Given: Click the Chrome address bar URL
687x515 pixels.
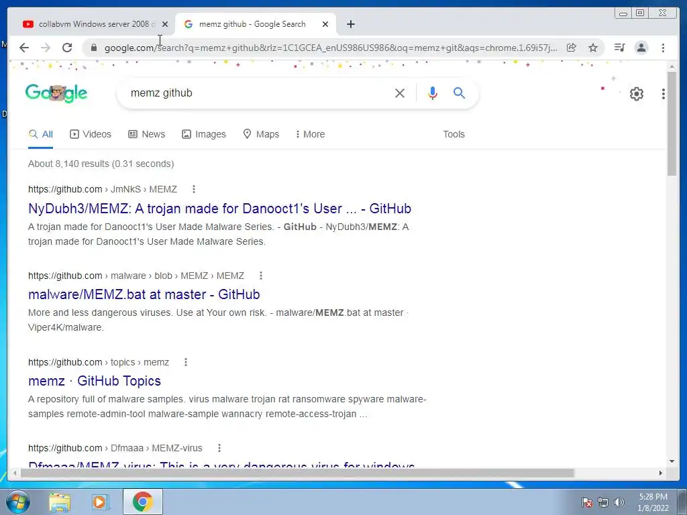Looking at the screenshot, I should [x=331, y=48].
